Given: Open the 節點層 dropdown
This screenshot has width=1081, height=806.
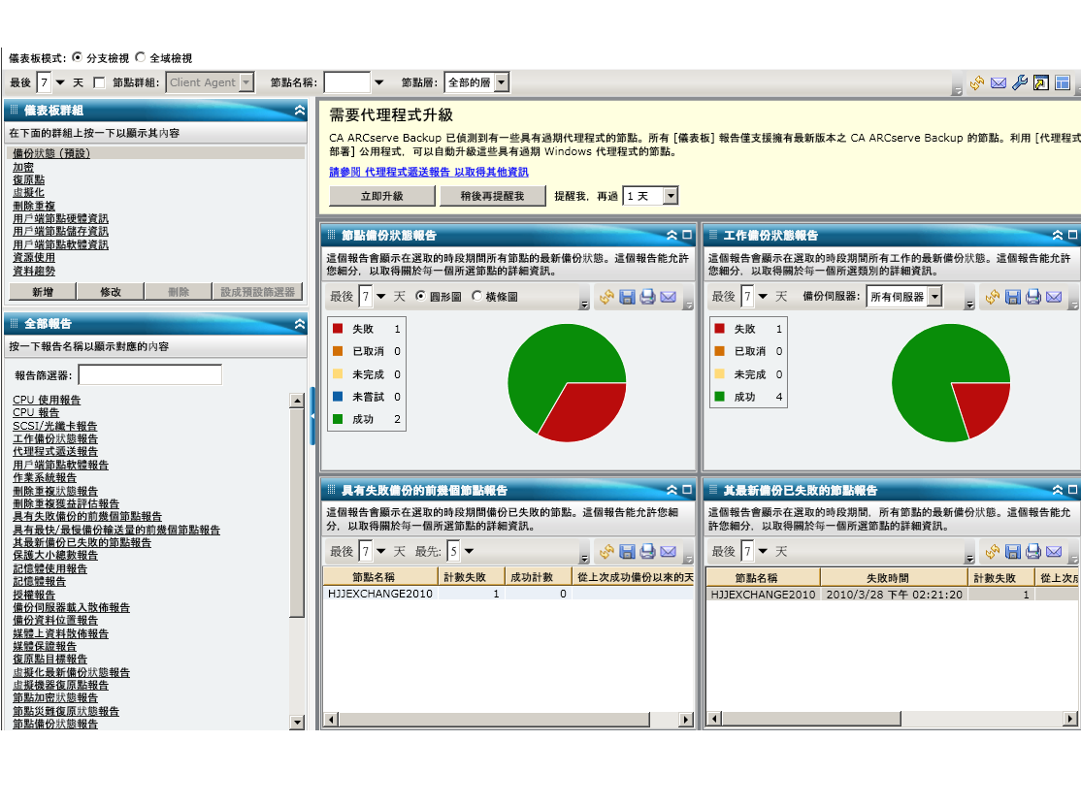Looking at the screenshot, I should pyautogui.click(x=501, y=83).
